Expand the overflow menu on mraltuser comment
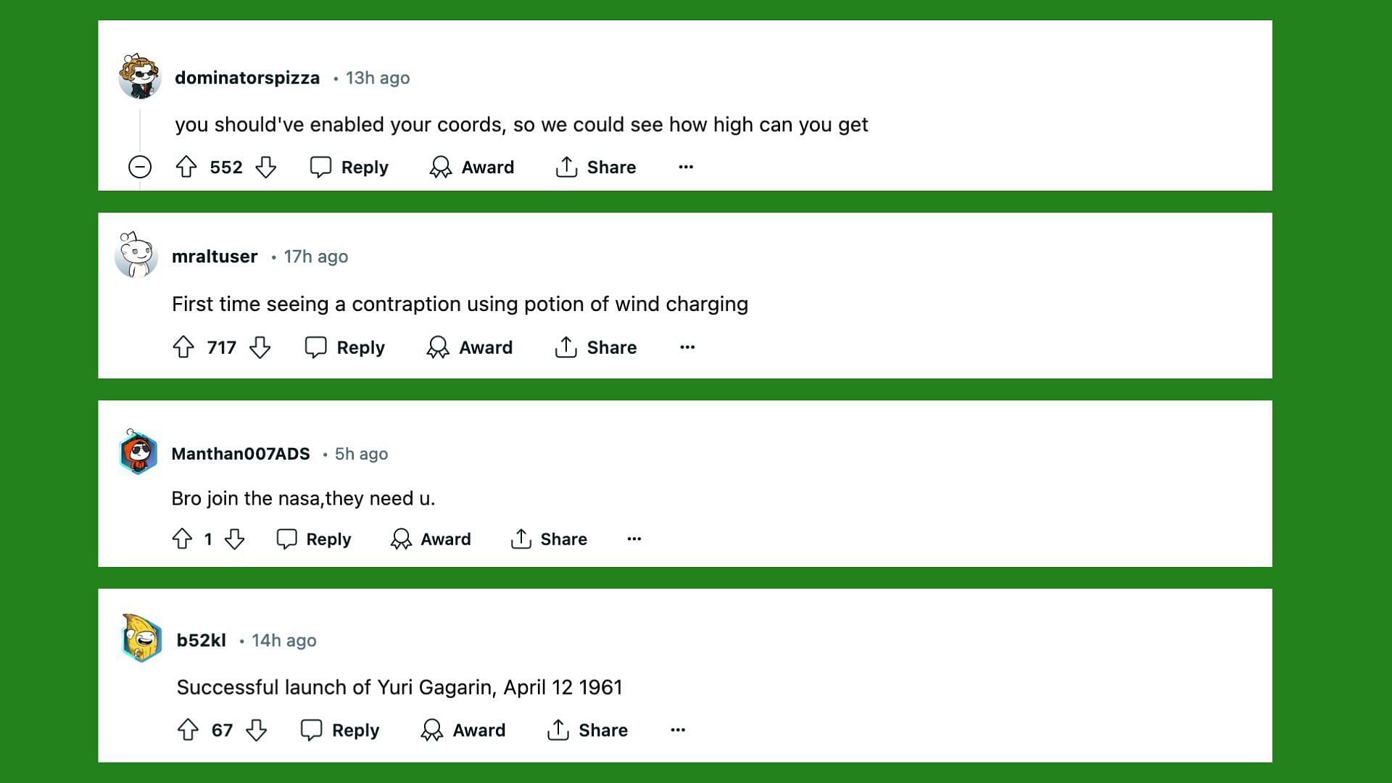The height and width of the screenshot is (783, 1392). pyautogui.click(x=687, y=346)
